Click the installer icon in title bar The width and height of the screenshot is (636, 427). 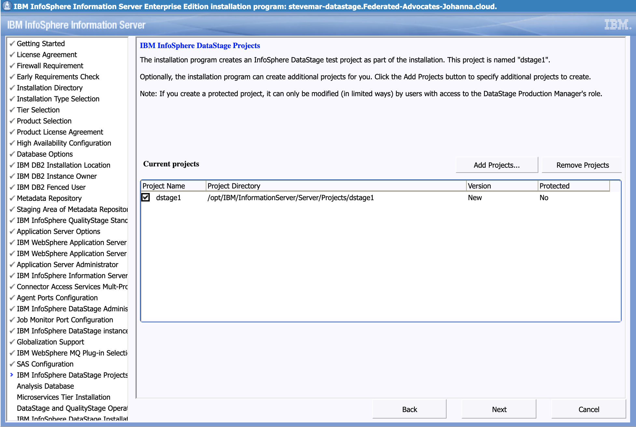[x=7, y=6]
